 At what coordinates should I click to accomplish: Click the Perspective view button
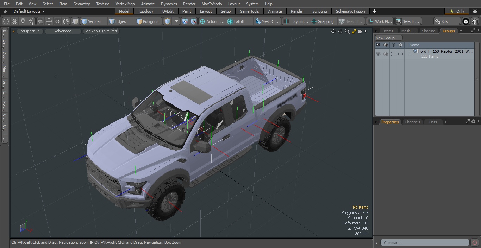[x=30, y=31]
